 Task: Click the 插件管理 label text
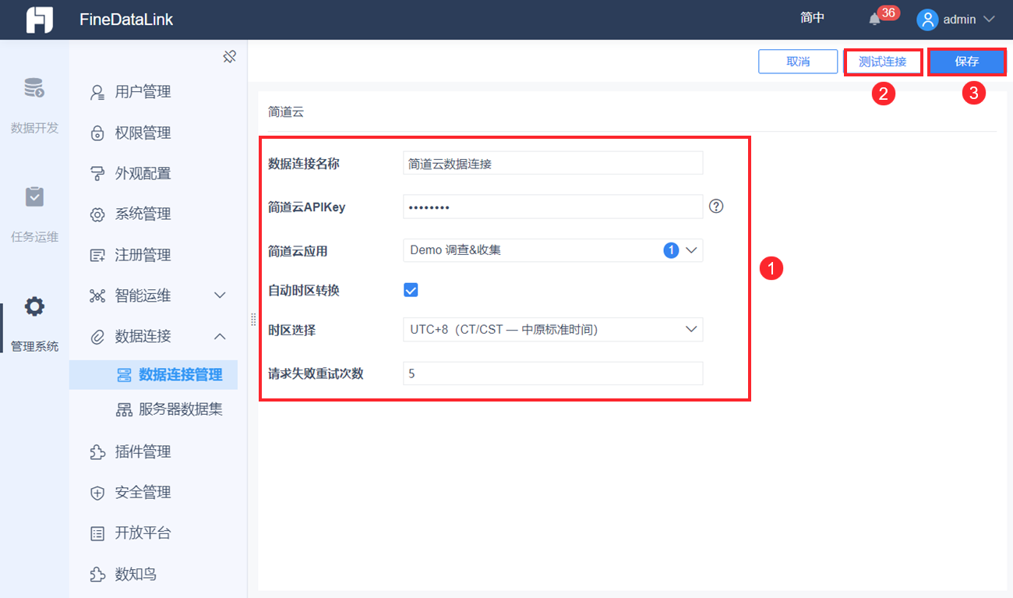(143, 452)
